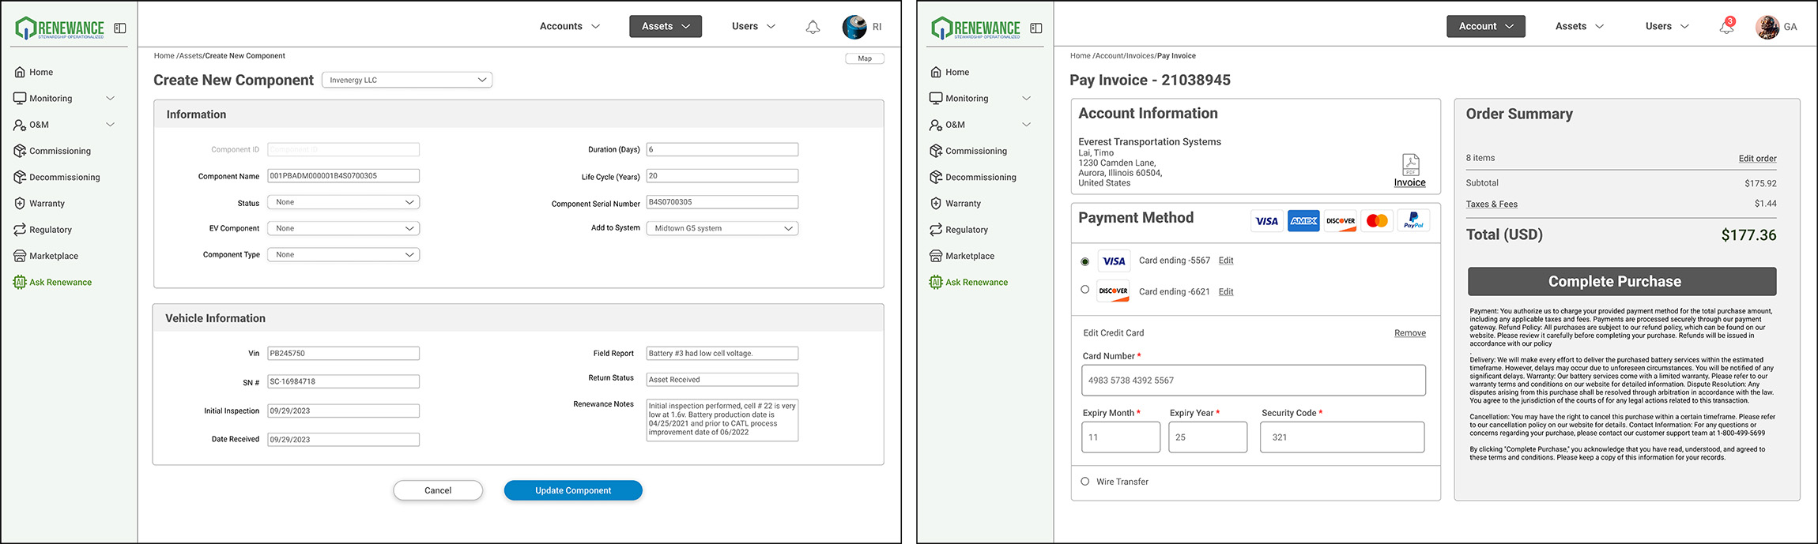Click Ask Renewance AI icon in left window
Viewport: 1818px width, 544px height.
[20, 282]
